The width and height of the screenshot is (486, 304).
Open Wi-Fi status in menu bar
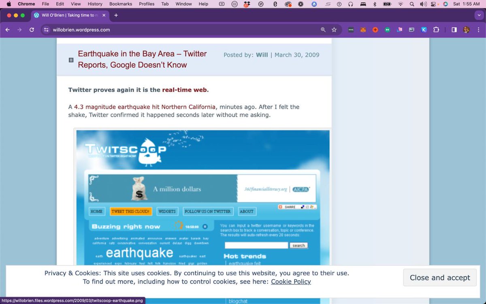(401, 4)
